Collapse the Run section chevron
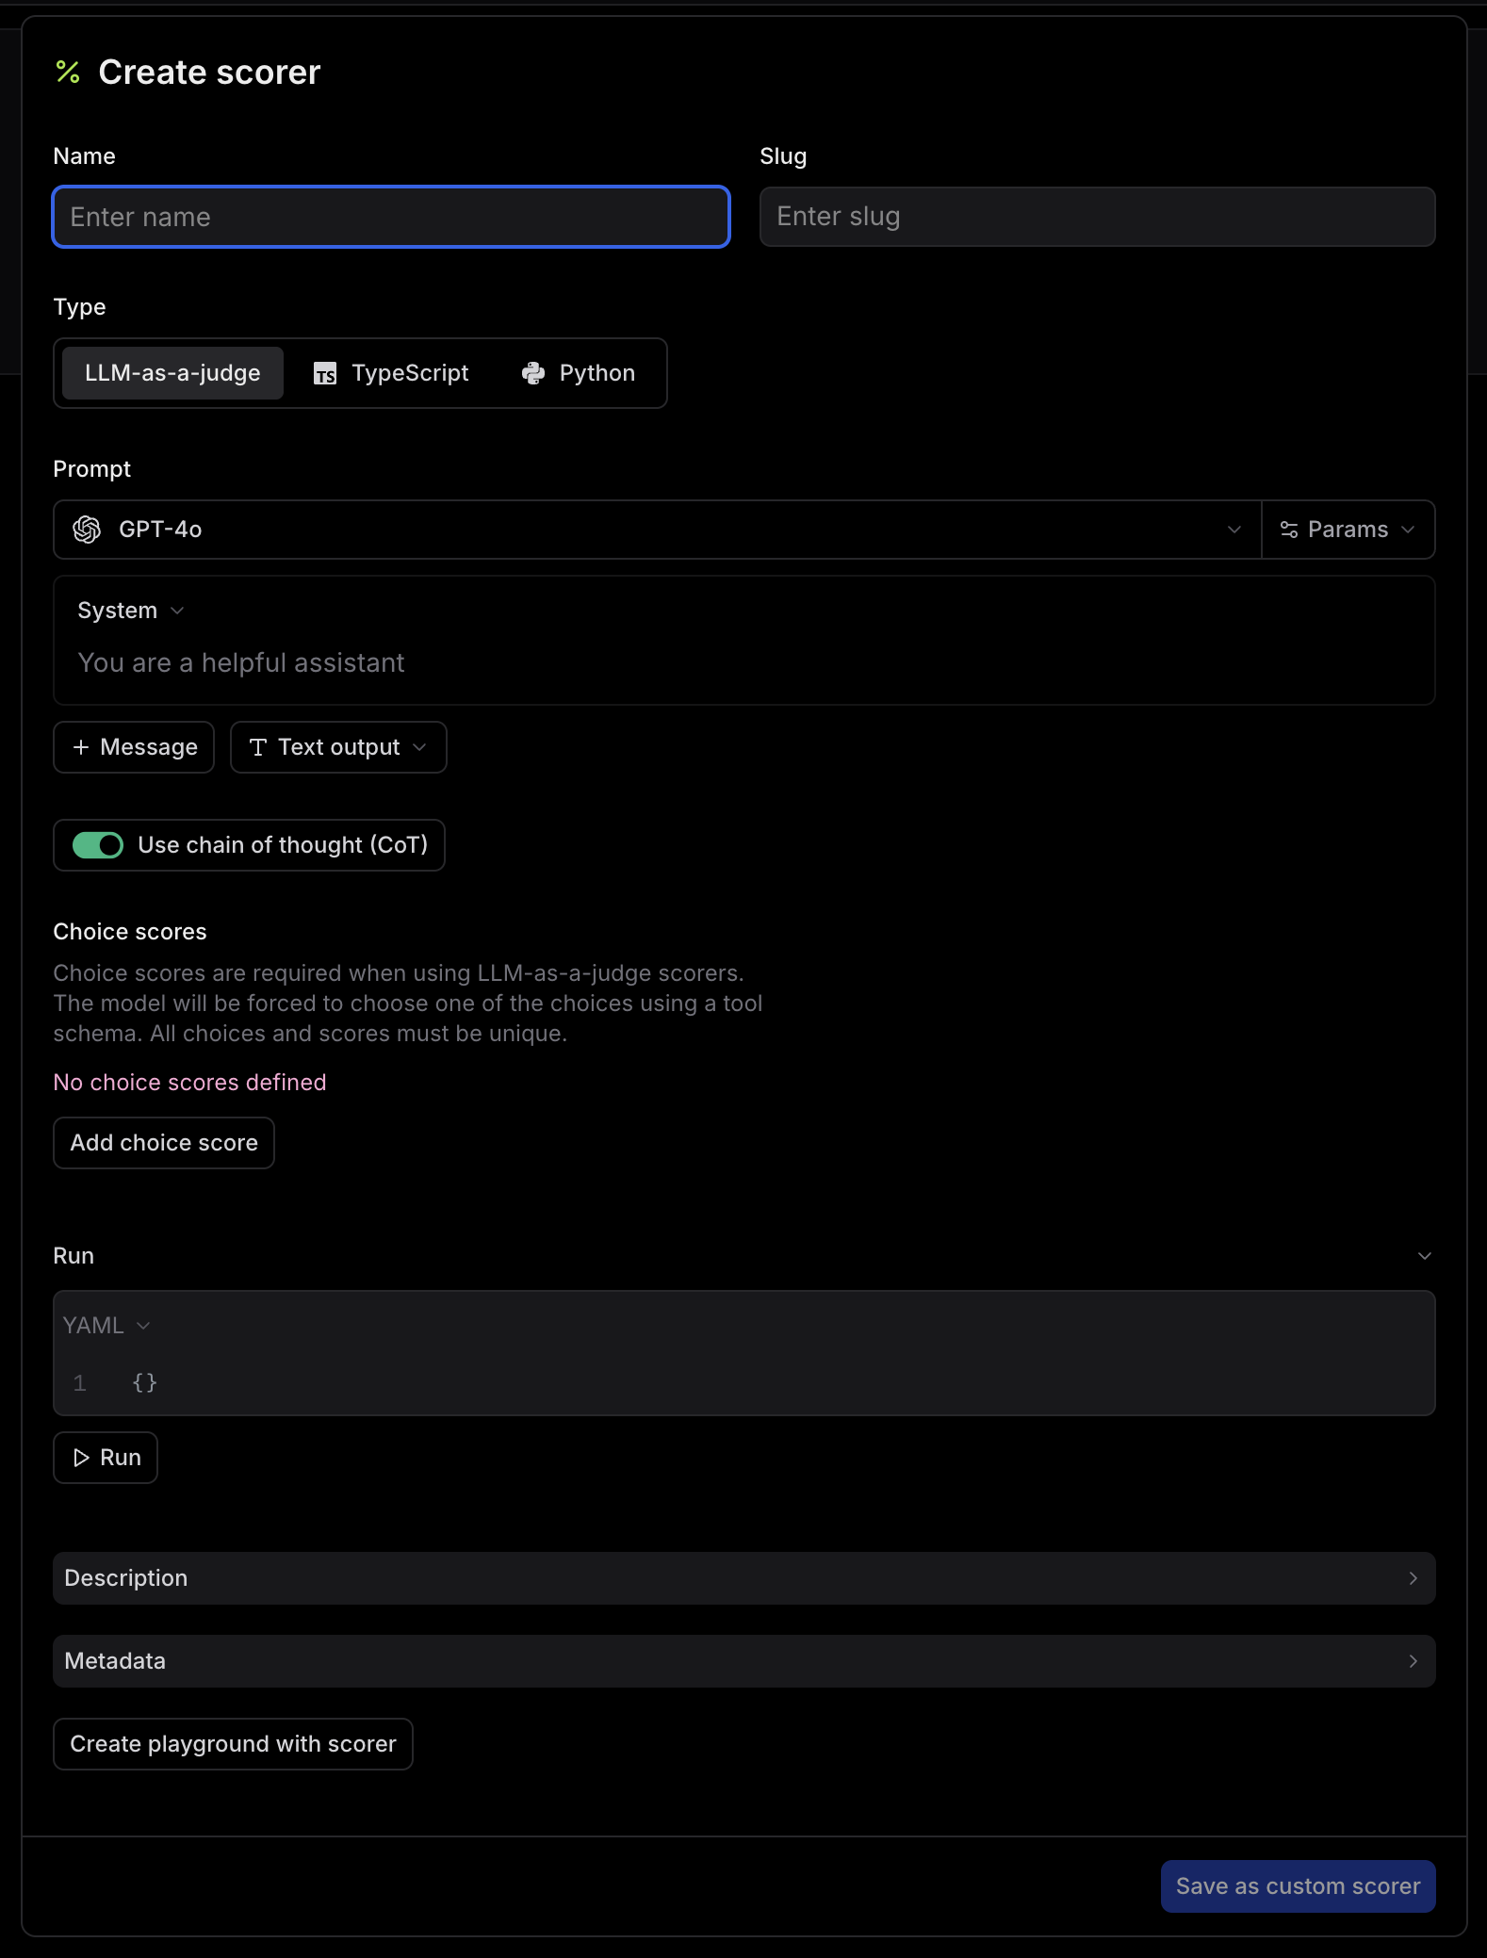This screenshot has width=1487, height=1958. click(1425, 1256)
